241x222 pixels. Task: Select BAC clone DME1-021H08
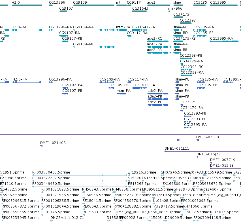coord(141,146)
